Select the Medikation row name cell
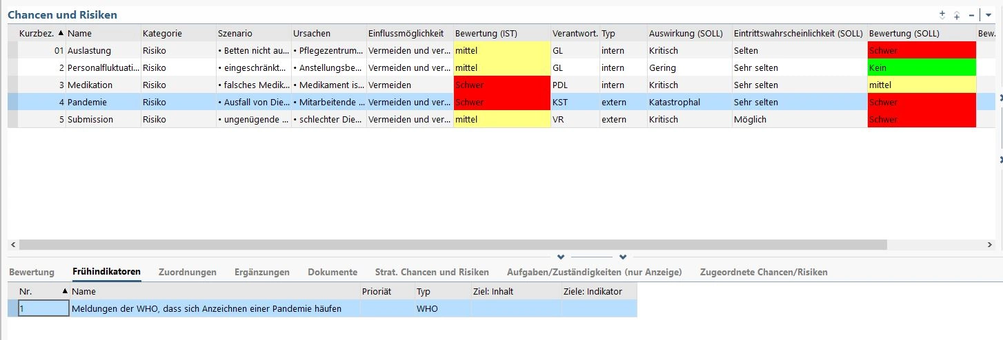 pos(102,85)
